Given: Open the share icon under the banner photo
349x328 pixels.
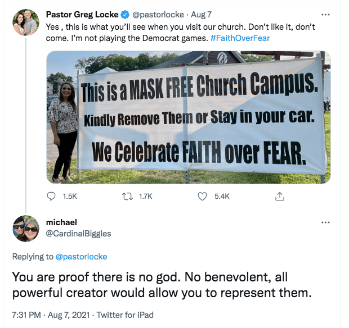Looking at the screenshot, I should point(279,197).
